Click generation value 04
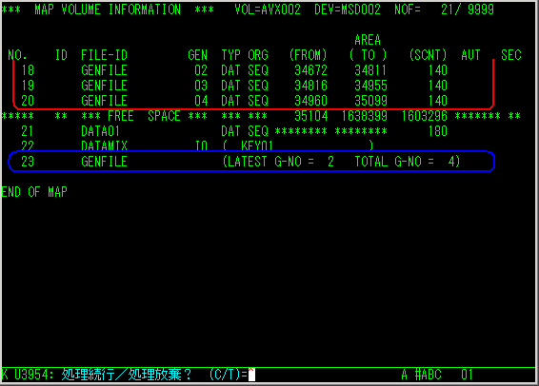 201,101
